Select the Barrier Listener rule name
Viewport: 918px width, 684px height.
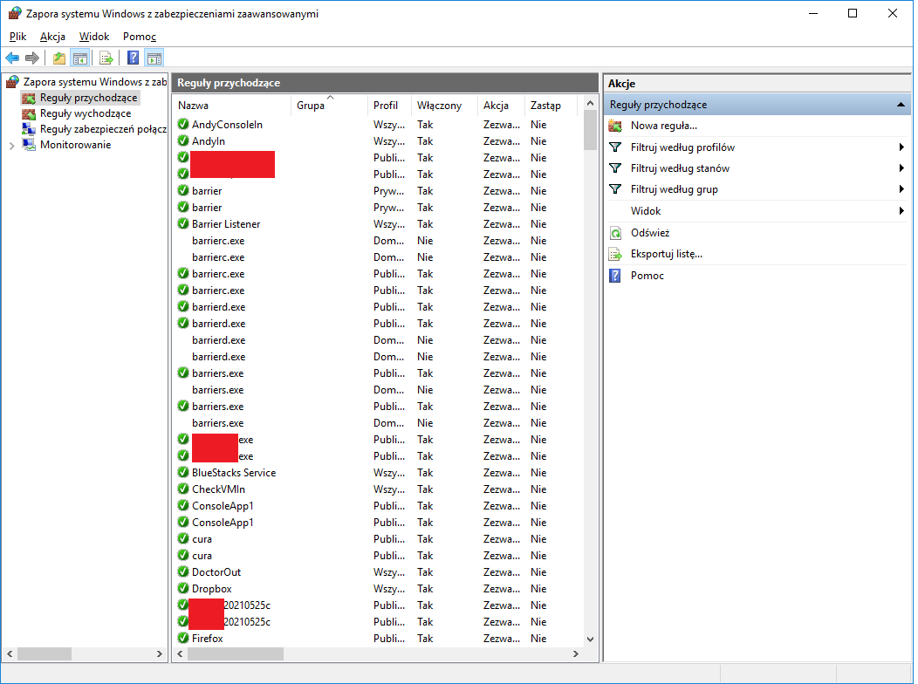[x=226, y=224]
